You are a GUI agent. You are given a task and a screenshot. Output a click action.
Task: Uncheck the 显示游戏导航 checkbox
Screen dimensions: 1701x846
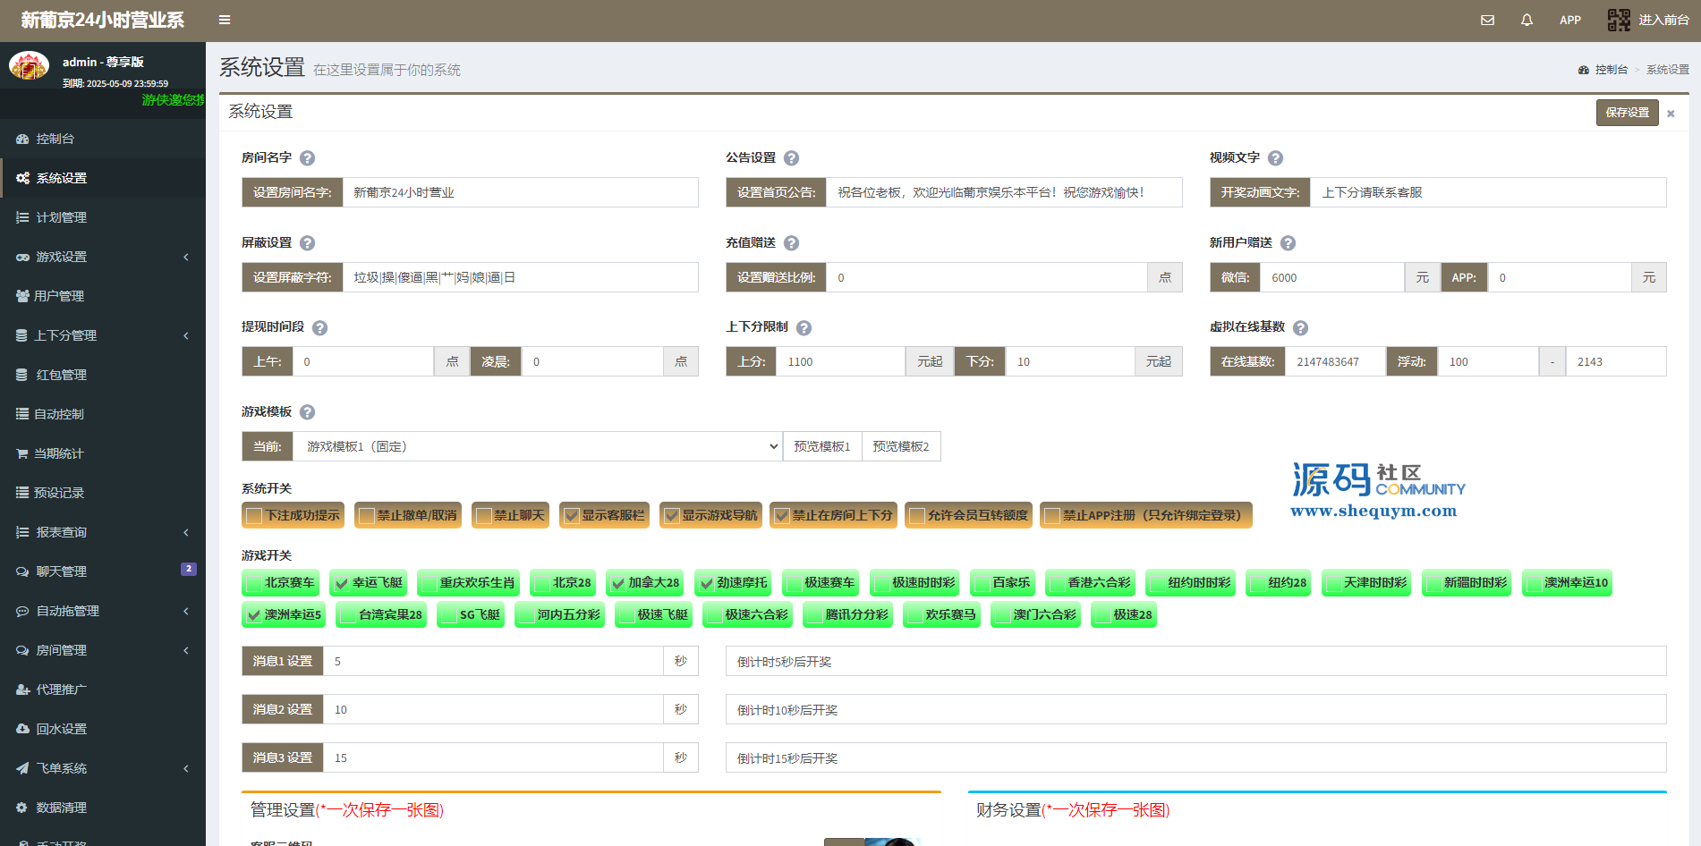click(672, 515)
